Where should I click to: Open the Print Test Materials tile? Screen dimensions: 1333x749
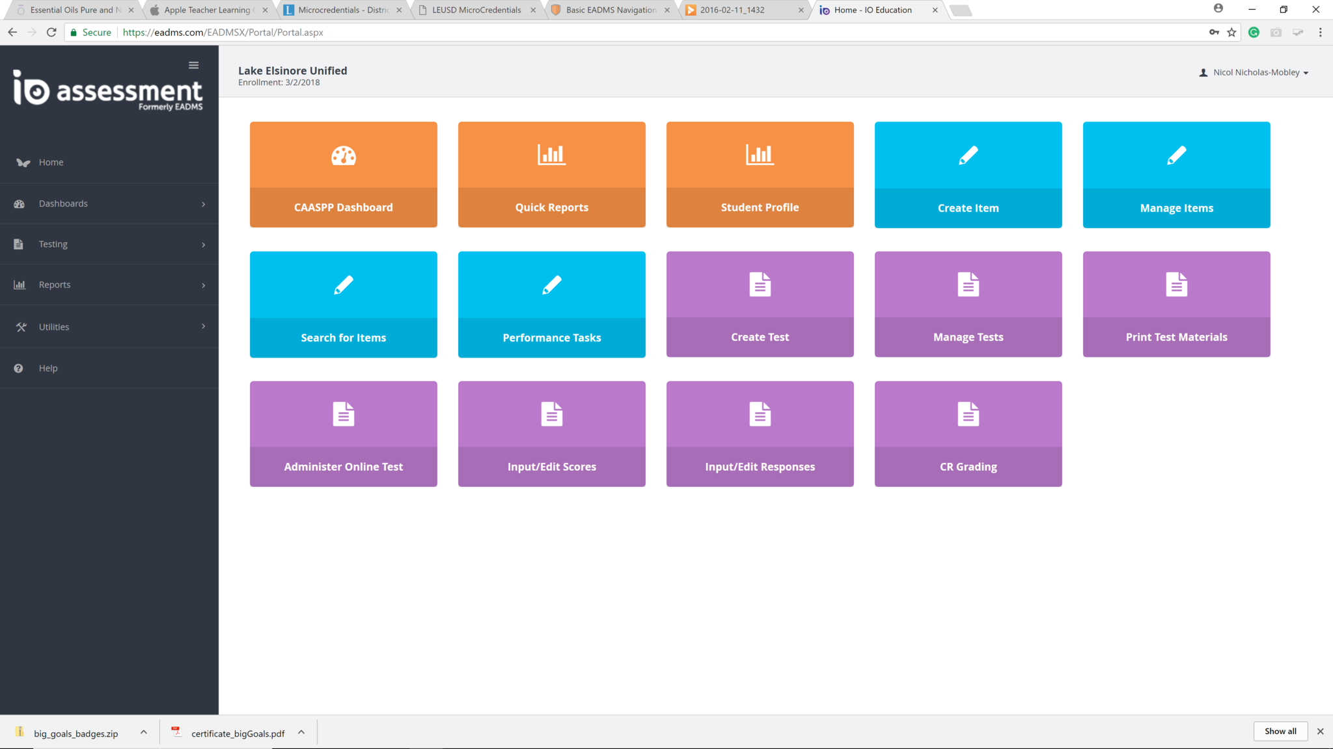[1176, 304]
